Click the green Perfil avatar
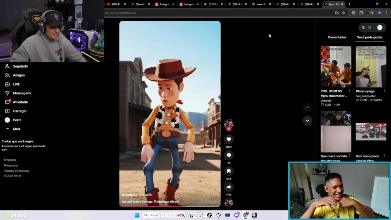391x220 pixels. pyautogui.click(x=7, y=120)
